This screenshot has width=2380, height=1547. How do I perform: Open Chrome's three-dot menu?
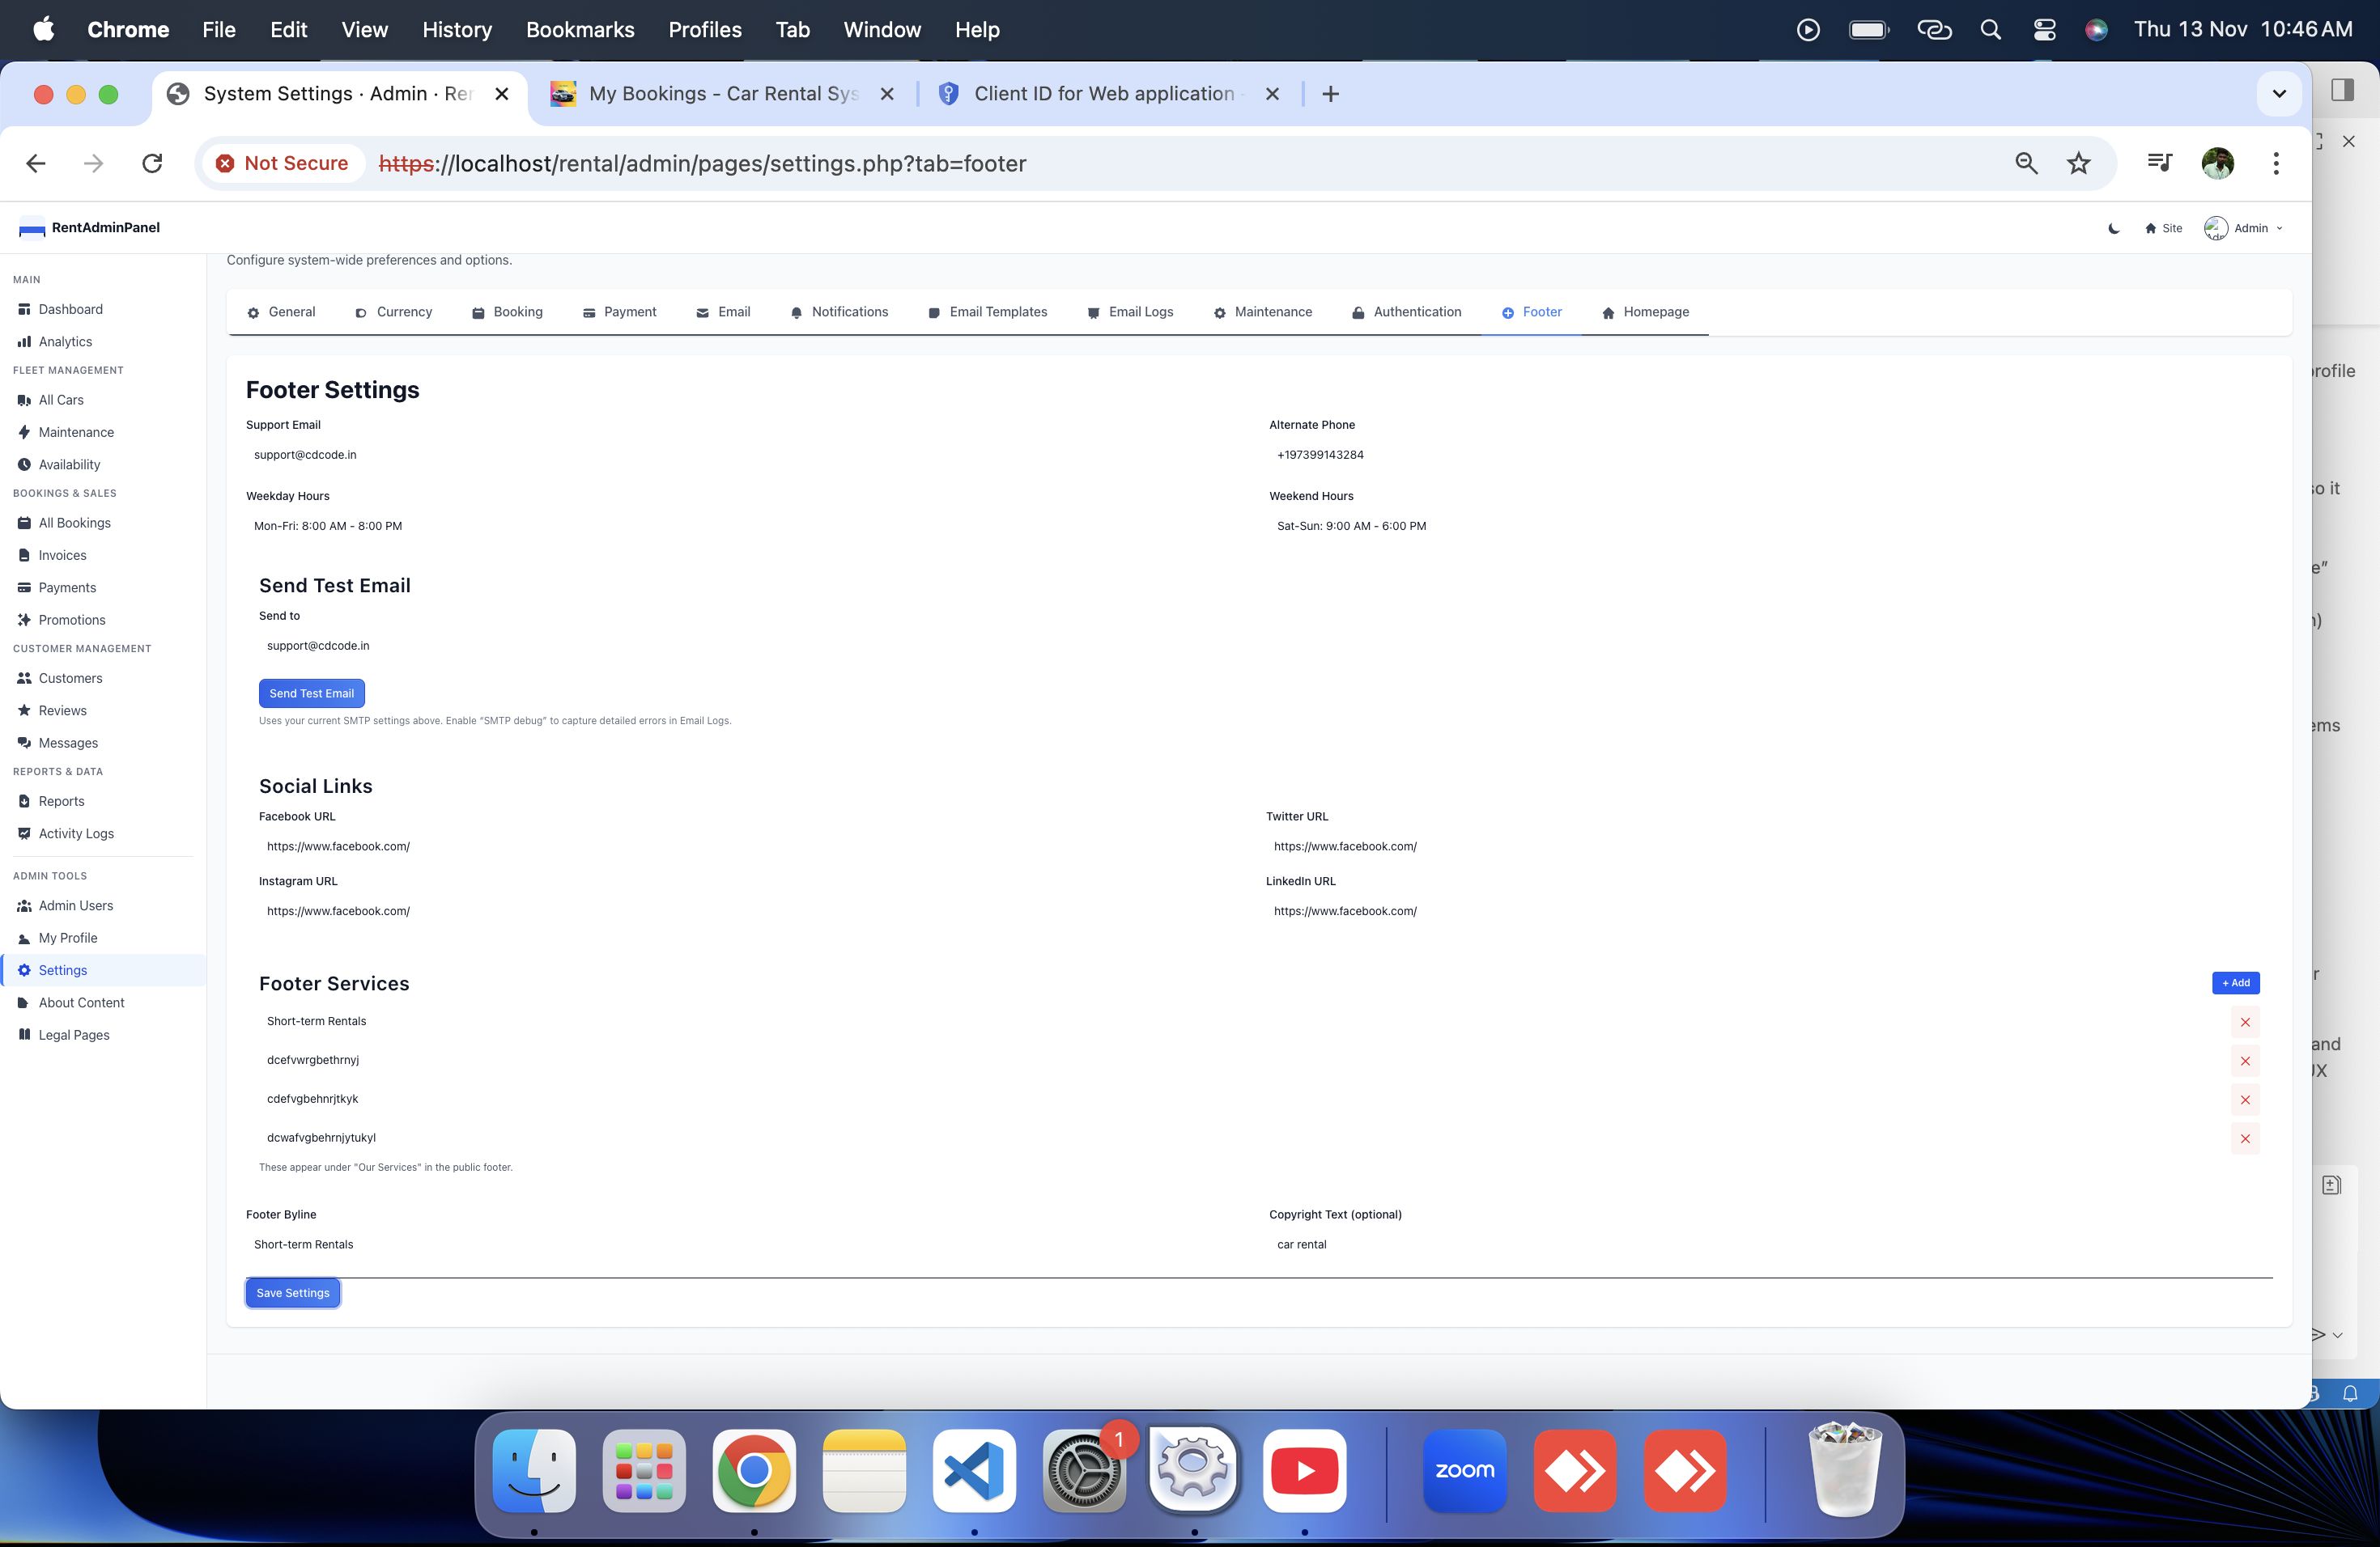pyautogui.click(x=2276, y=163)
